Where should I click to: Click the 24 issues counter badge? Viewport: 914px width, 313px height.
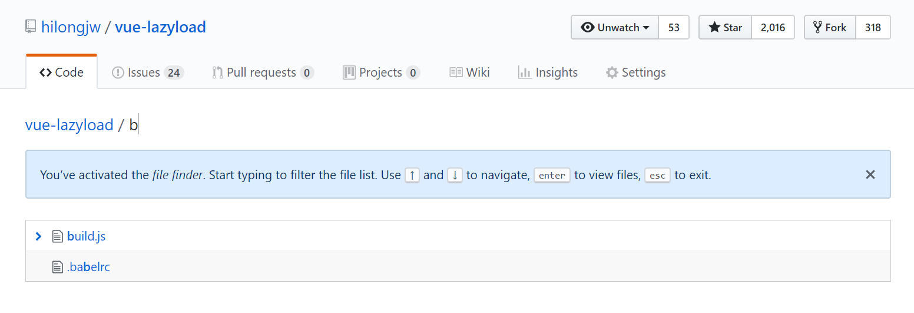pos(174,73)
